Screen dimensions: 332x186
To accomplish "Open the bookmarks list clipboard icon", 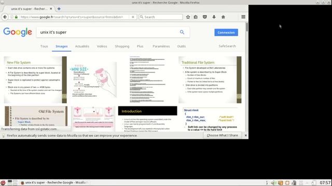I will click(196, 17).
